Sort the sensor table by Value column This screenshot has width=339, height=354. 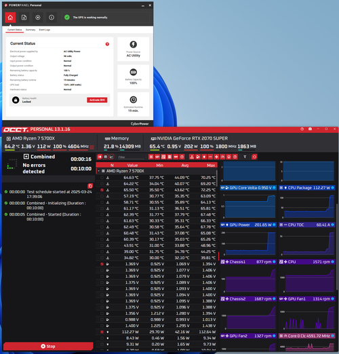pyautogui.click(x=132, y=165)
